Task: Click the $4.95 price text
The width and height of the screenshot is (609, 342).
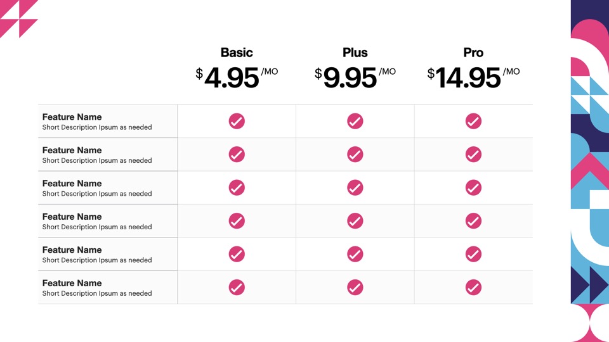Action: [232, 78]
